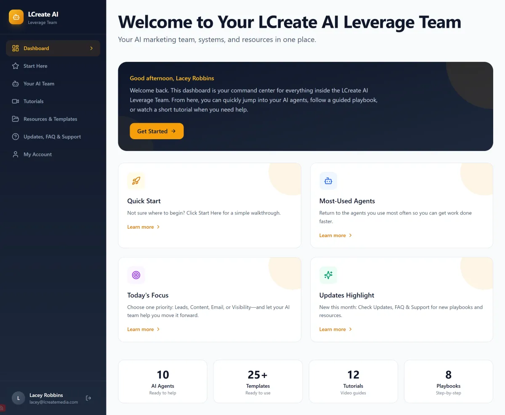Screen dimensions: 505x415
Task: Click the Video guides text under Tutorials
Action: pyautogui.click(x=353, y=393)
